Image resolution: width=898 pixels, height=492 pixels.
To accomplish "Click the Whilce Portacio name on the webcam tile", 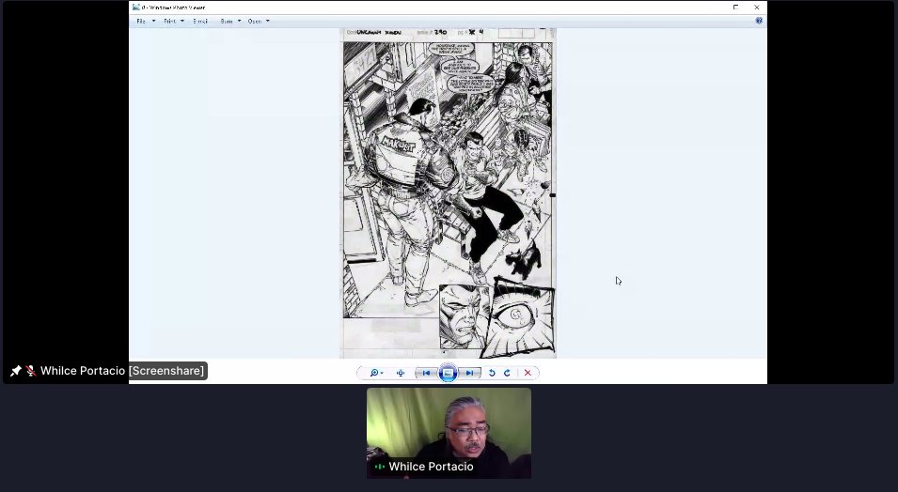I will point(431,467).
